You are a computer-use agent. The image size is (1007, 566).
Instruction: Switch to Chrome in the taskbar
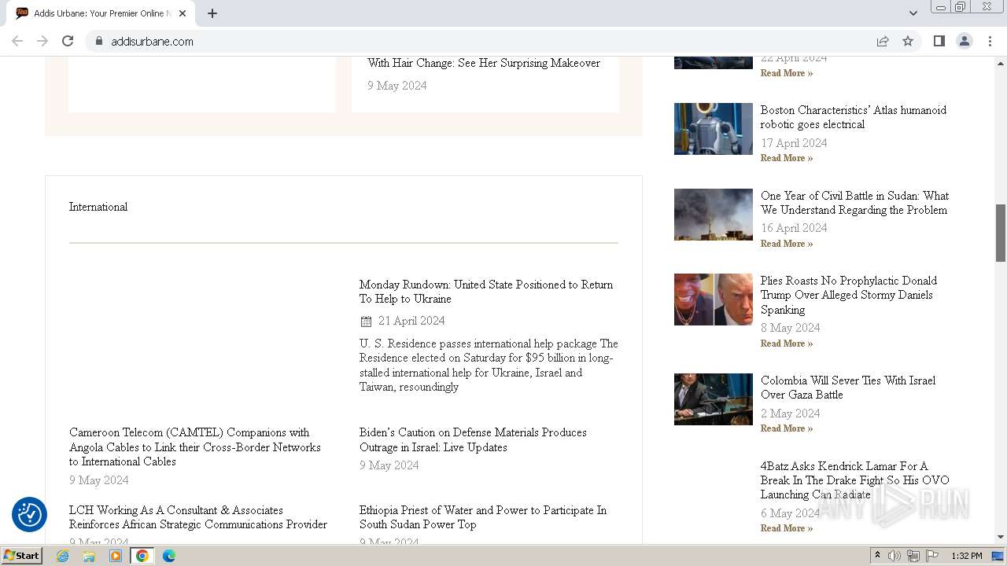point(142,556)
